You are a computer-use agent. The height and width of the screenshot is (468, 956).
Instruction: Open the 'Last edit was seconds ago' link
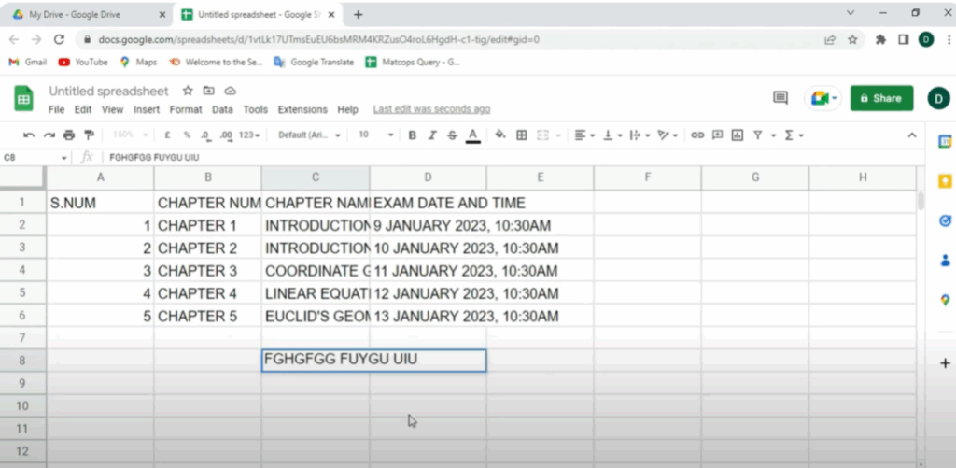[x=431, y=109]
